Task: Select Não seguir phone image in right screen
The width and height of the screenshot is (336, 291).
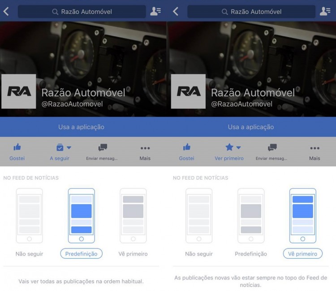Action: (199, 216)
